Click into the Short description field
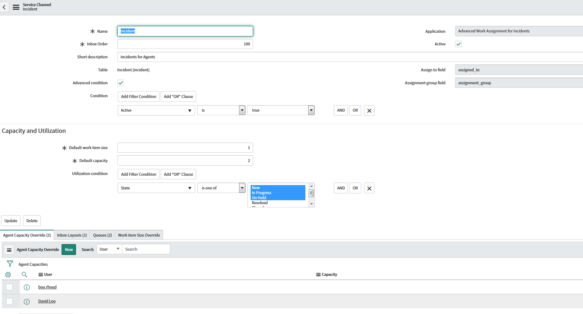Viewport: 583px width, 314px height. pyautogui.click(x=350, y=57)
